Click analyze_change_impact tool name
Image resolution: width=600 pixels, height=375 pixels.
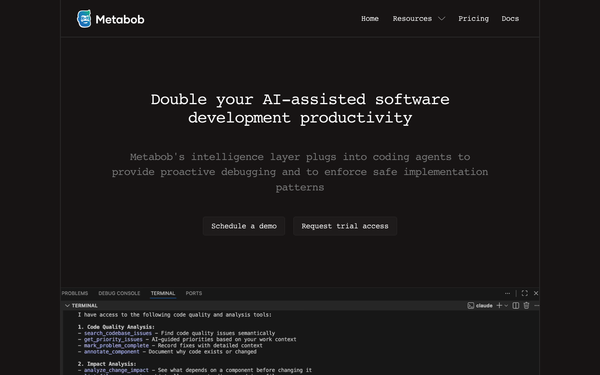point(116,370)
